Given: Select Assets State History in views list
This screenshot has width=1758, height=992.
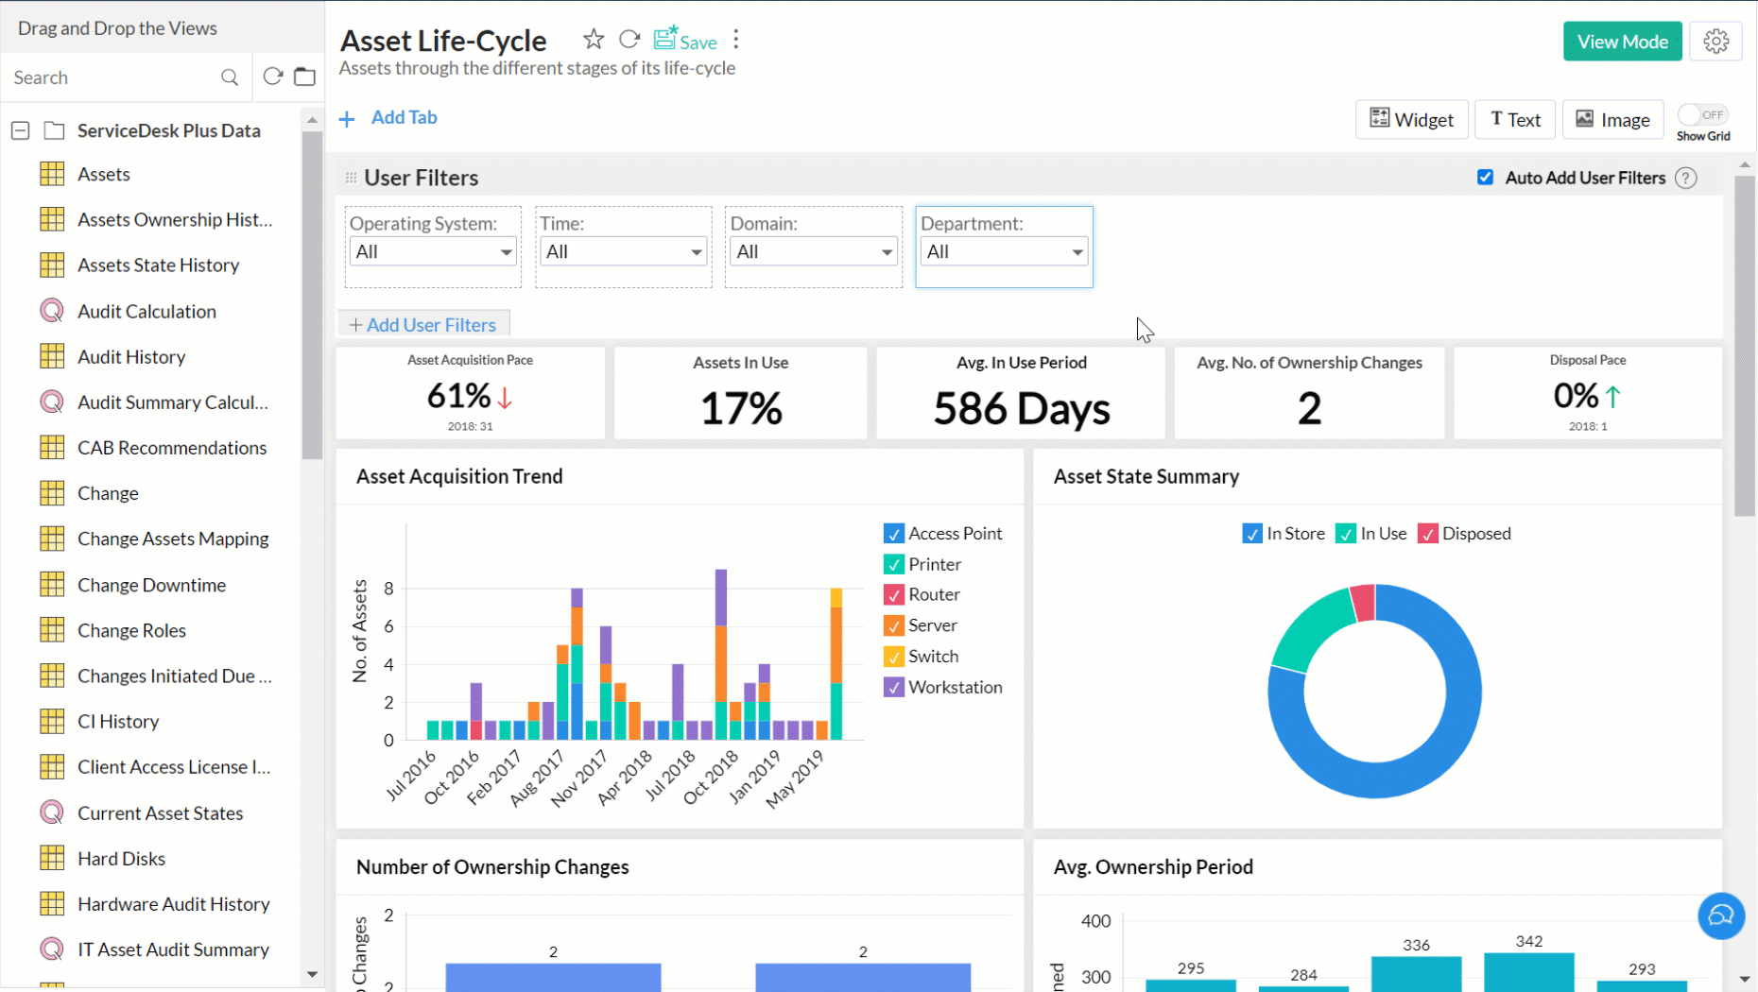Looking at the screenshot, I should point(158,265).
